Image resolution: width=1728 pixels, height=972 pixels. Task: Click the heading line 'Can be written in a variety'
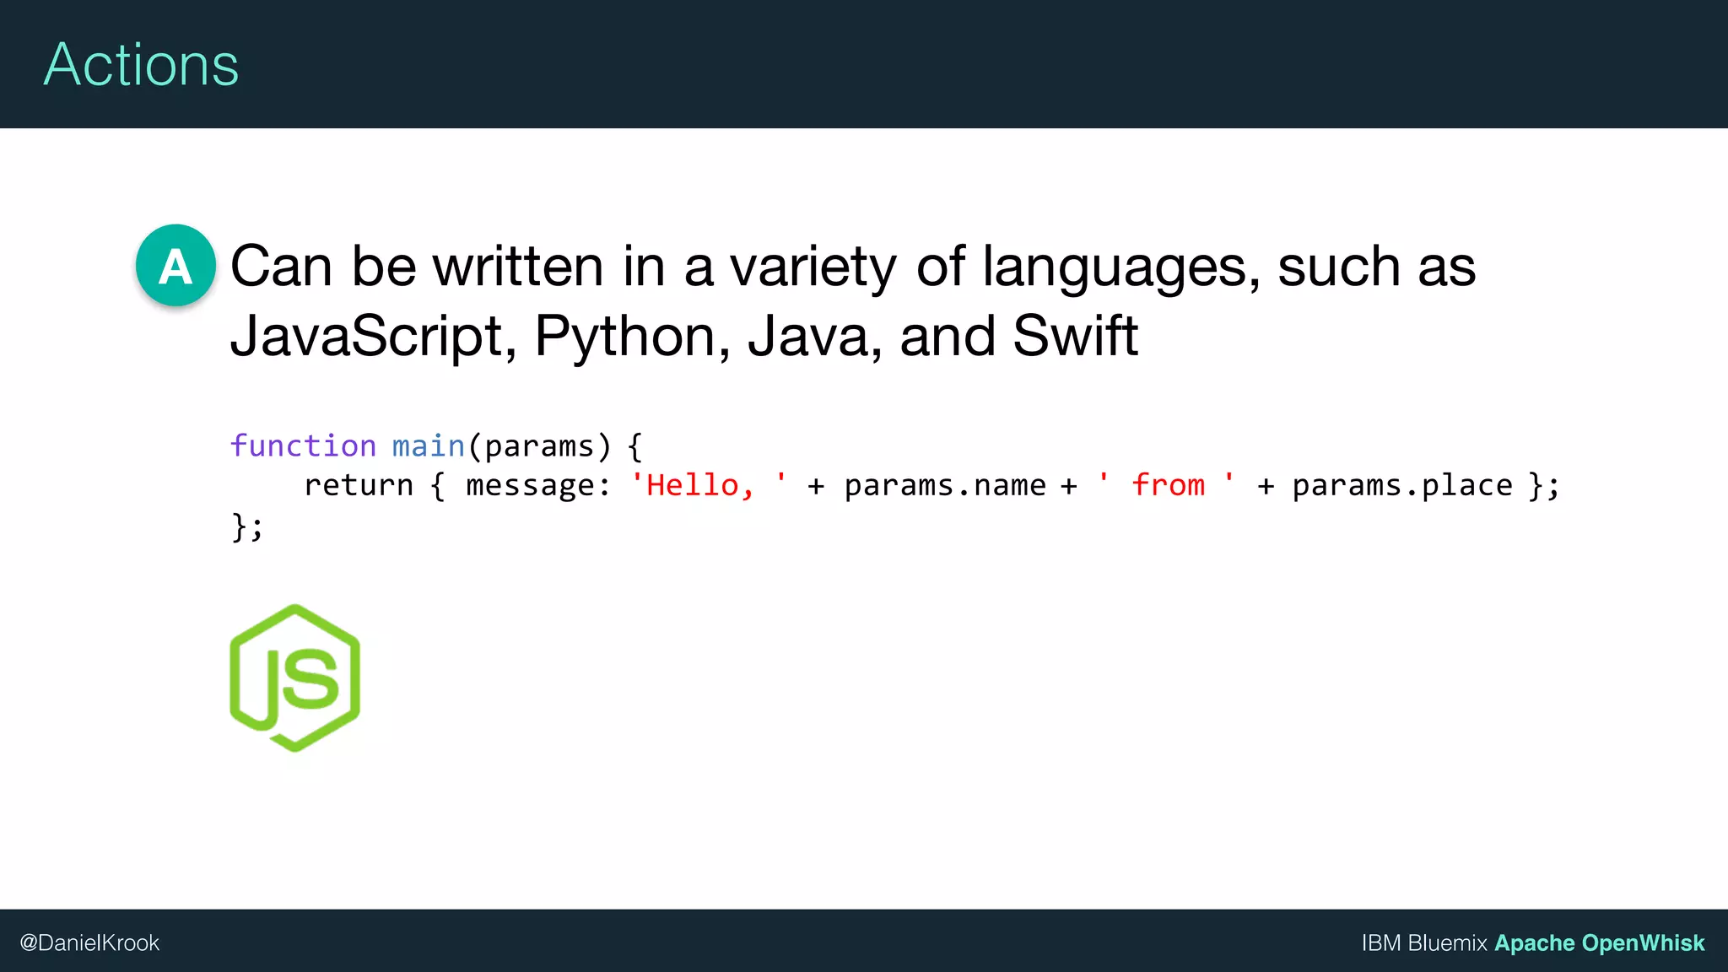[x=853, y=267]
